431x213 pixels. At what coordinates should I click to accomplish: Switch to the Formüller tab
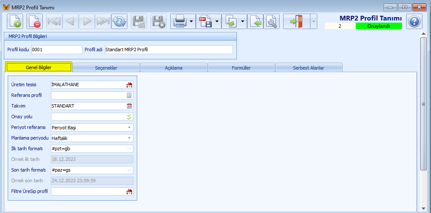[x=241, y=68]
